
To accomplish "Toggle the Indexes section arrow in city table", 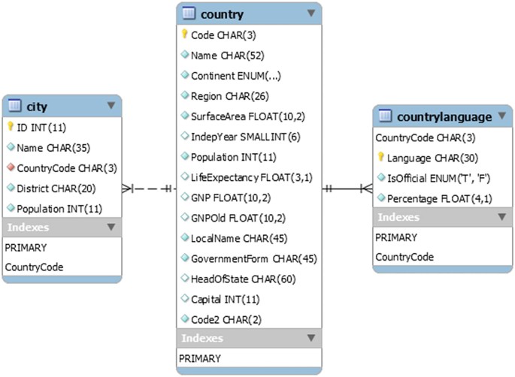I will click(111, 227).
